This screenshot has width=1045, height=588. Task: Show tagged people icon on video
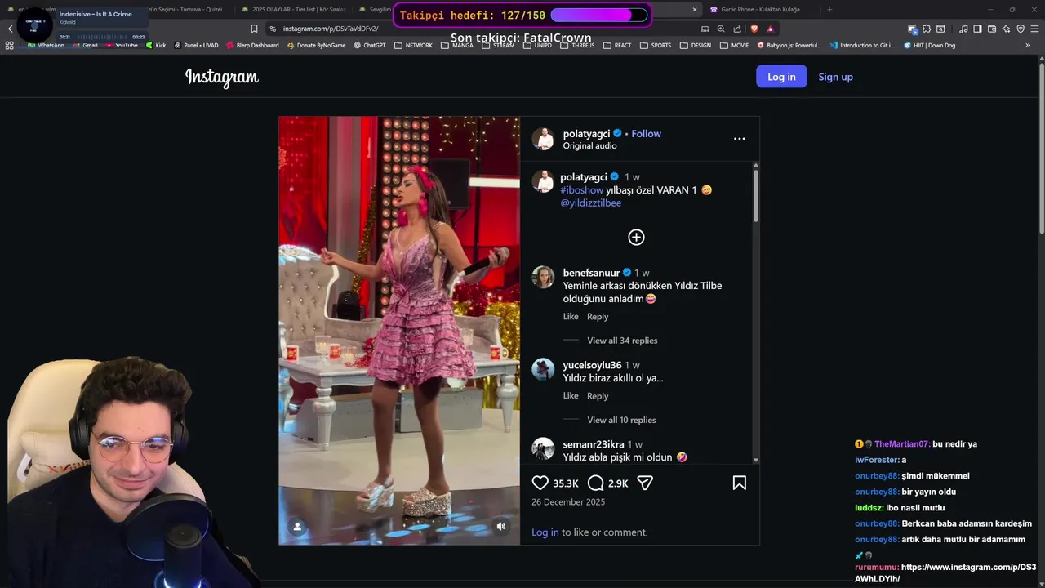click(x=297, y=527)
